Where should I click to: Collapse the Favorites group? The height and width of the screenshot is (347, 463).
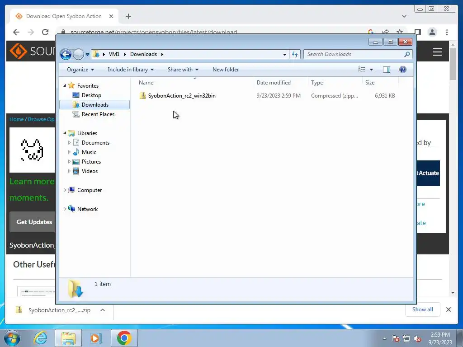pos(65,85)
